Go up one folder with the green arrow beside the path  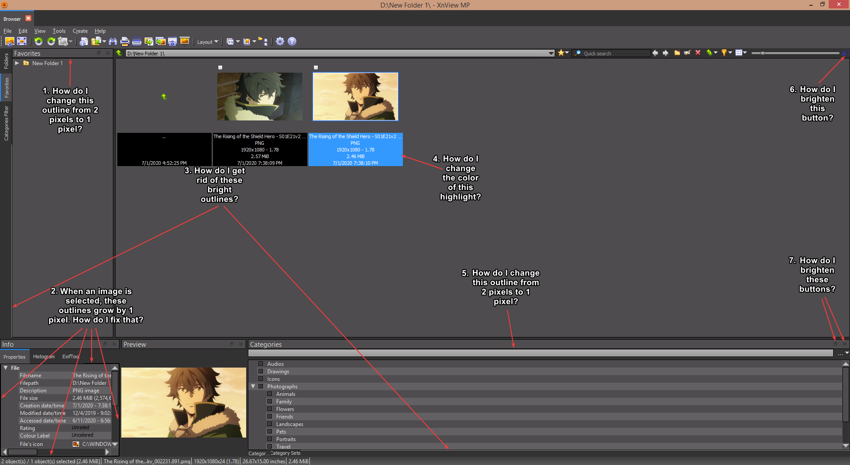tap(119, 53)
